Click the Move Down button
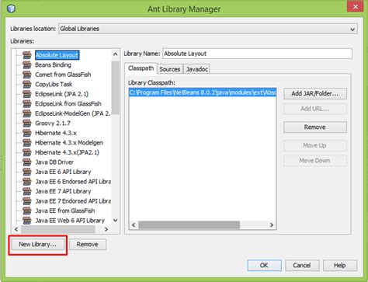 (x=315, y=161)
